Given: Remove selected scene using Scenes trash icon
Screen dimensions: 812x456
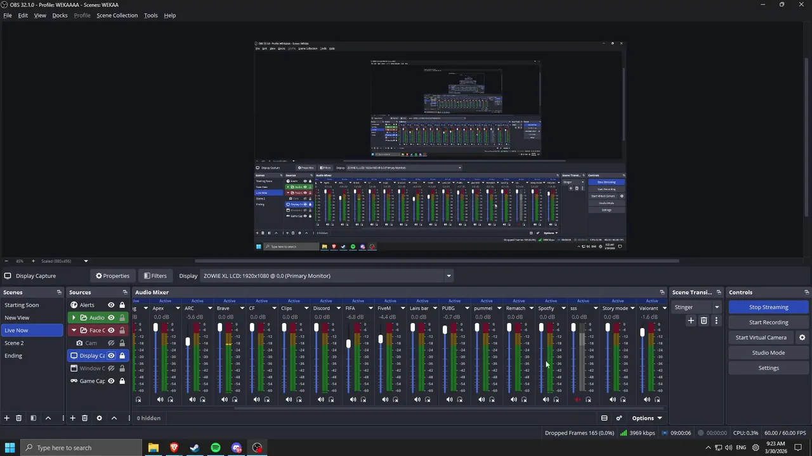Looking at the screenshot, I should point(19,418).
